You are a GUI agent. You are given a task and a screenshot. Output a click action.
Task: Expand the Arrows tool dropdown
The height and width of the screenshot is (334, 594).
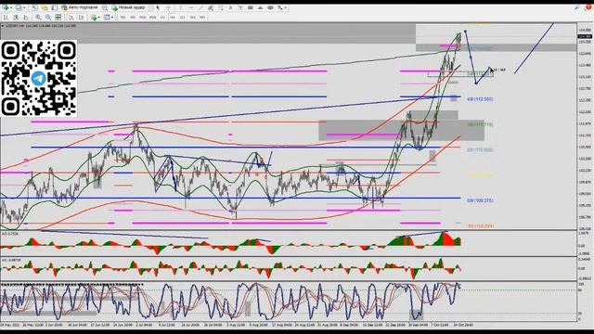pyautogui.click(x=285, y=7)
